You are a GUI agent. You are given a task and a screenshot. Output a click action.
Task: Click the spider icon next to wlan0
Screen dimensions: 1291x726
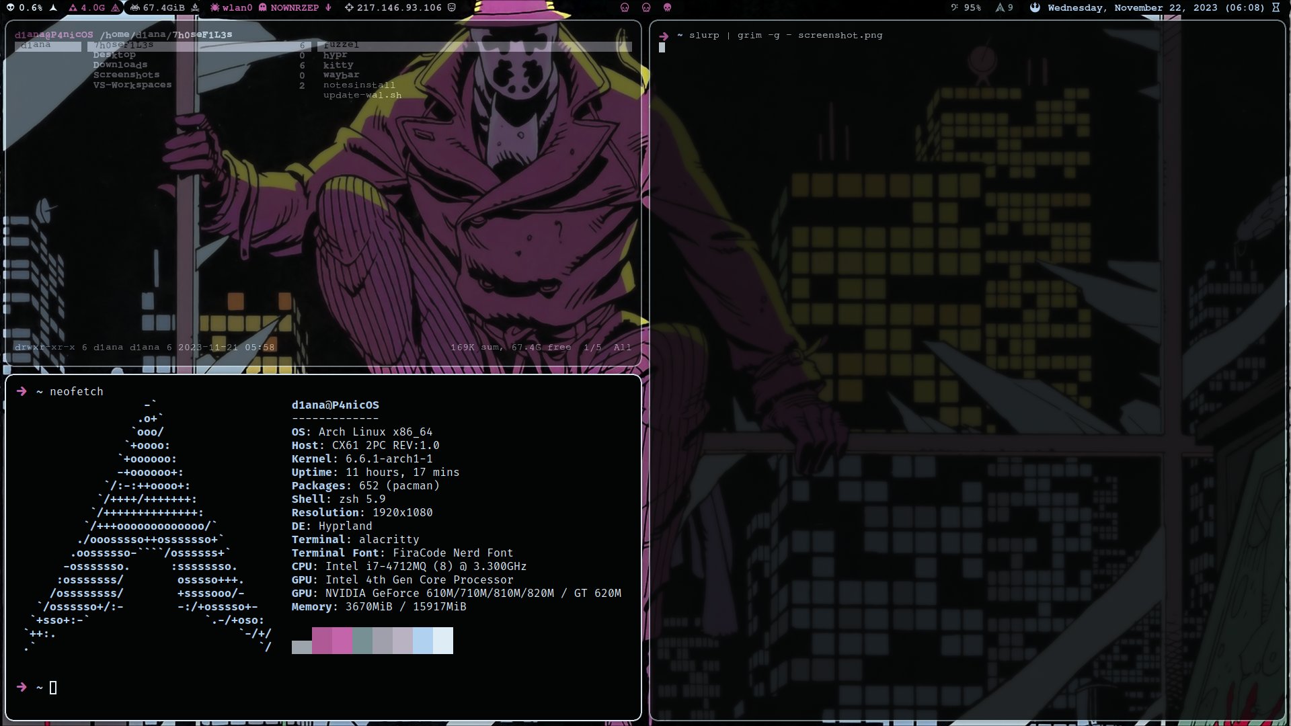214,7
